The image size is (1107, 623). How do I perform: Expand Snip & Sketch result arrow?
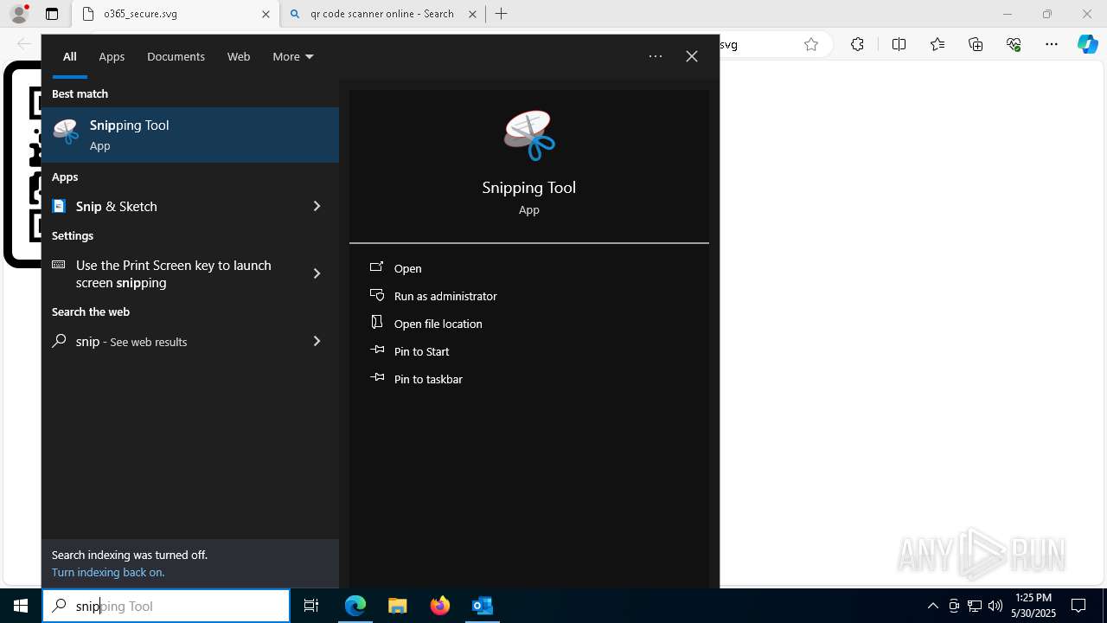click(x=317, y=206)
